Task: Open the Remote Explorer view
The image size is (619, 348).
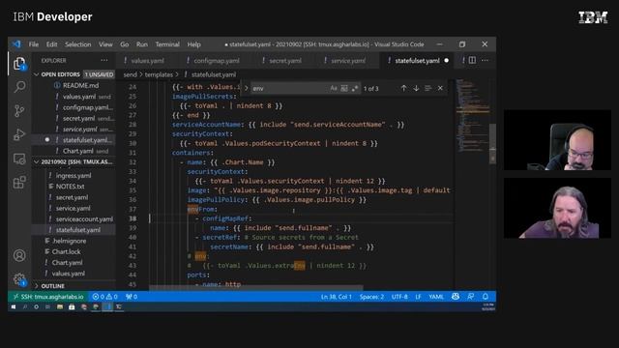Action: (19, 159)
